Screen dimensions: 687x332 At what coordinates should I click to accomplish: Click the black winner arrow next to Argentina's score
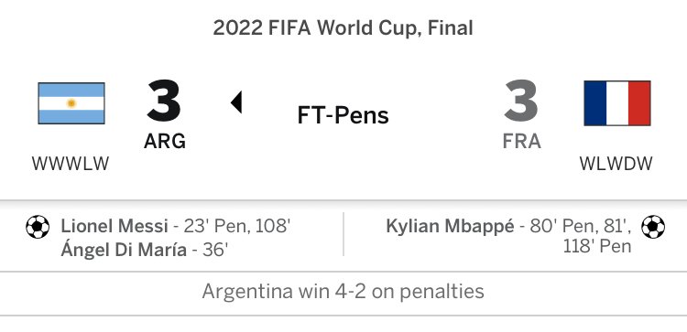[x=236, y=102]
